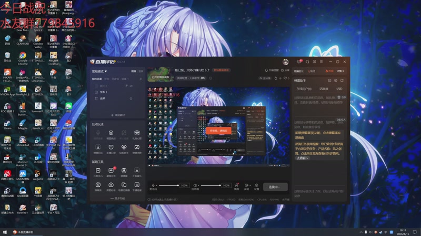The width and height of the screenshot is (421, 236).
Task: Click the 连接中 connecting button
Action: pos(275,187)
